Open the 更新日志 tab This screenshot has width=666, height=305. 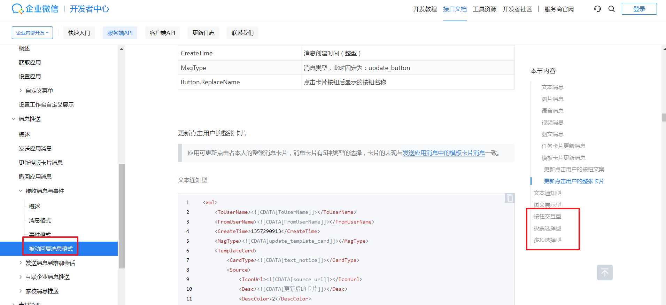click(203, 33)
